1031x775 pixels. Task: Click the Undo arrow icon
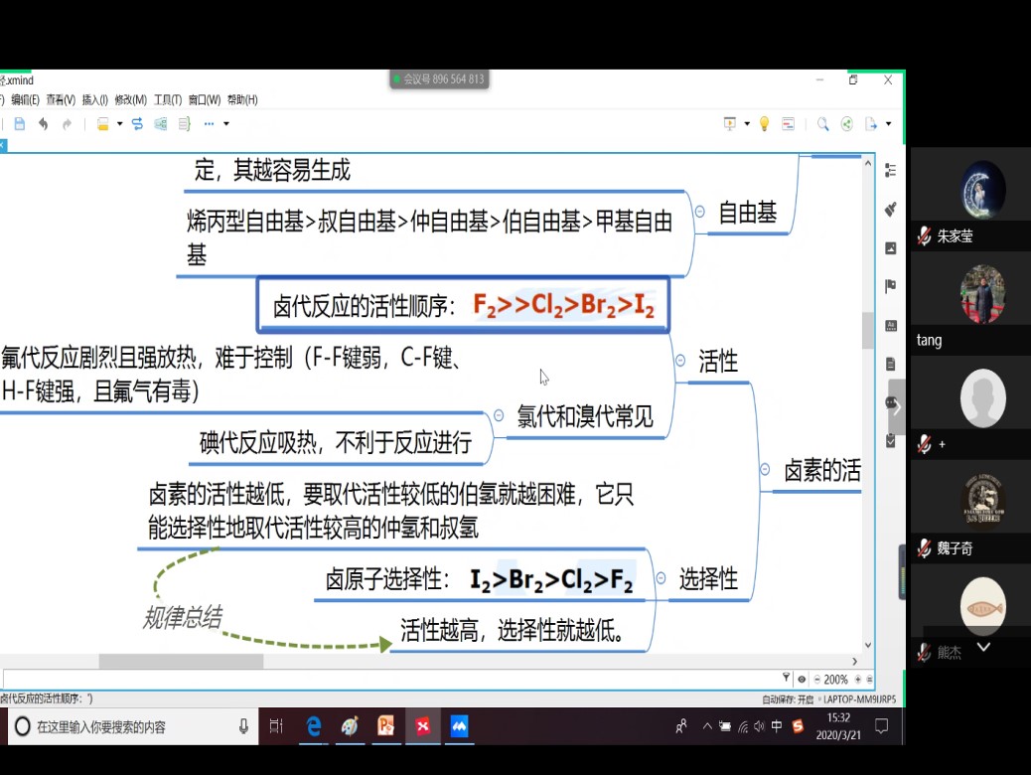click(43, 124)
